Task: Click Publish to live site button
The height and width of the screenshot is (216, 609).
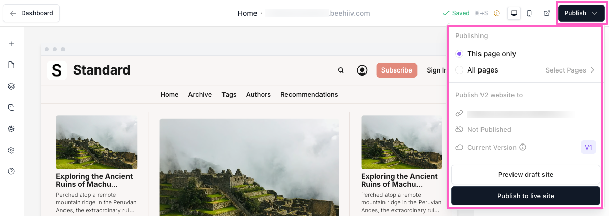Action: point(526,196)
